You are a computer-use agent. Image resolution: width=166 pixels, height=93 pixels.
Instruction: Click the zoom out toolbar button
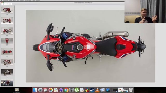[x=5, y=4]
